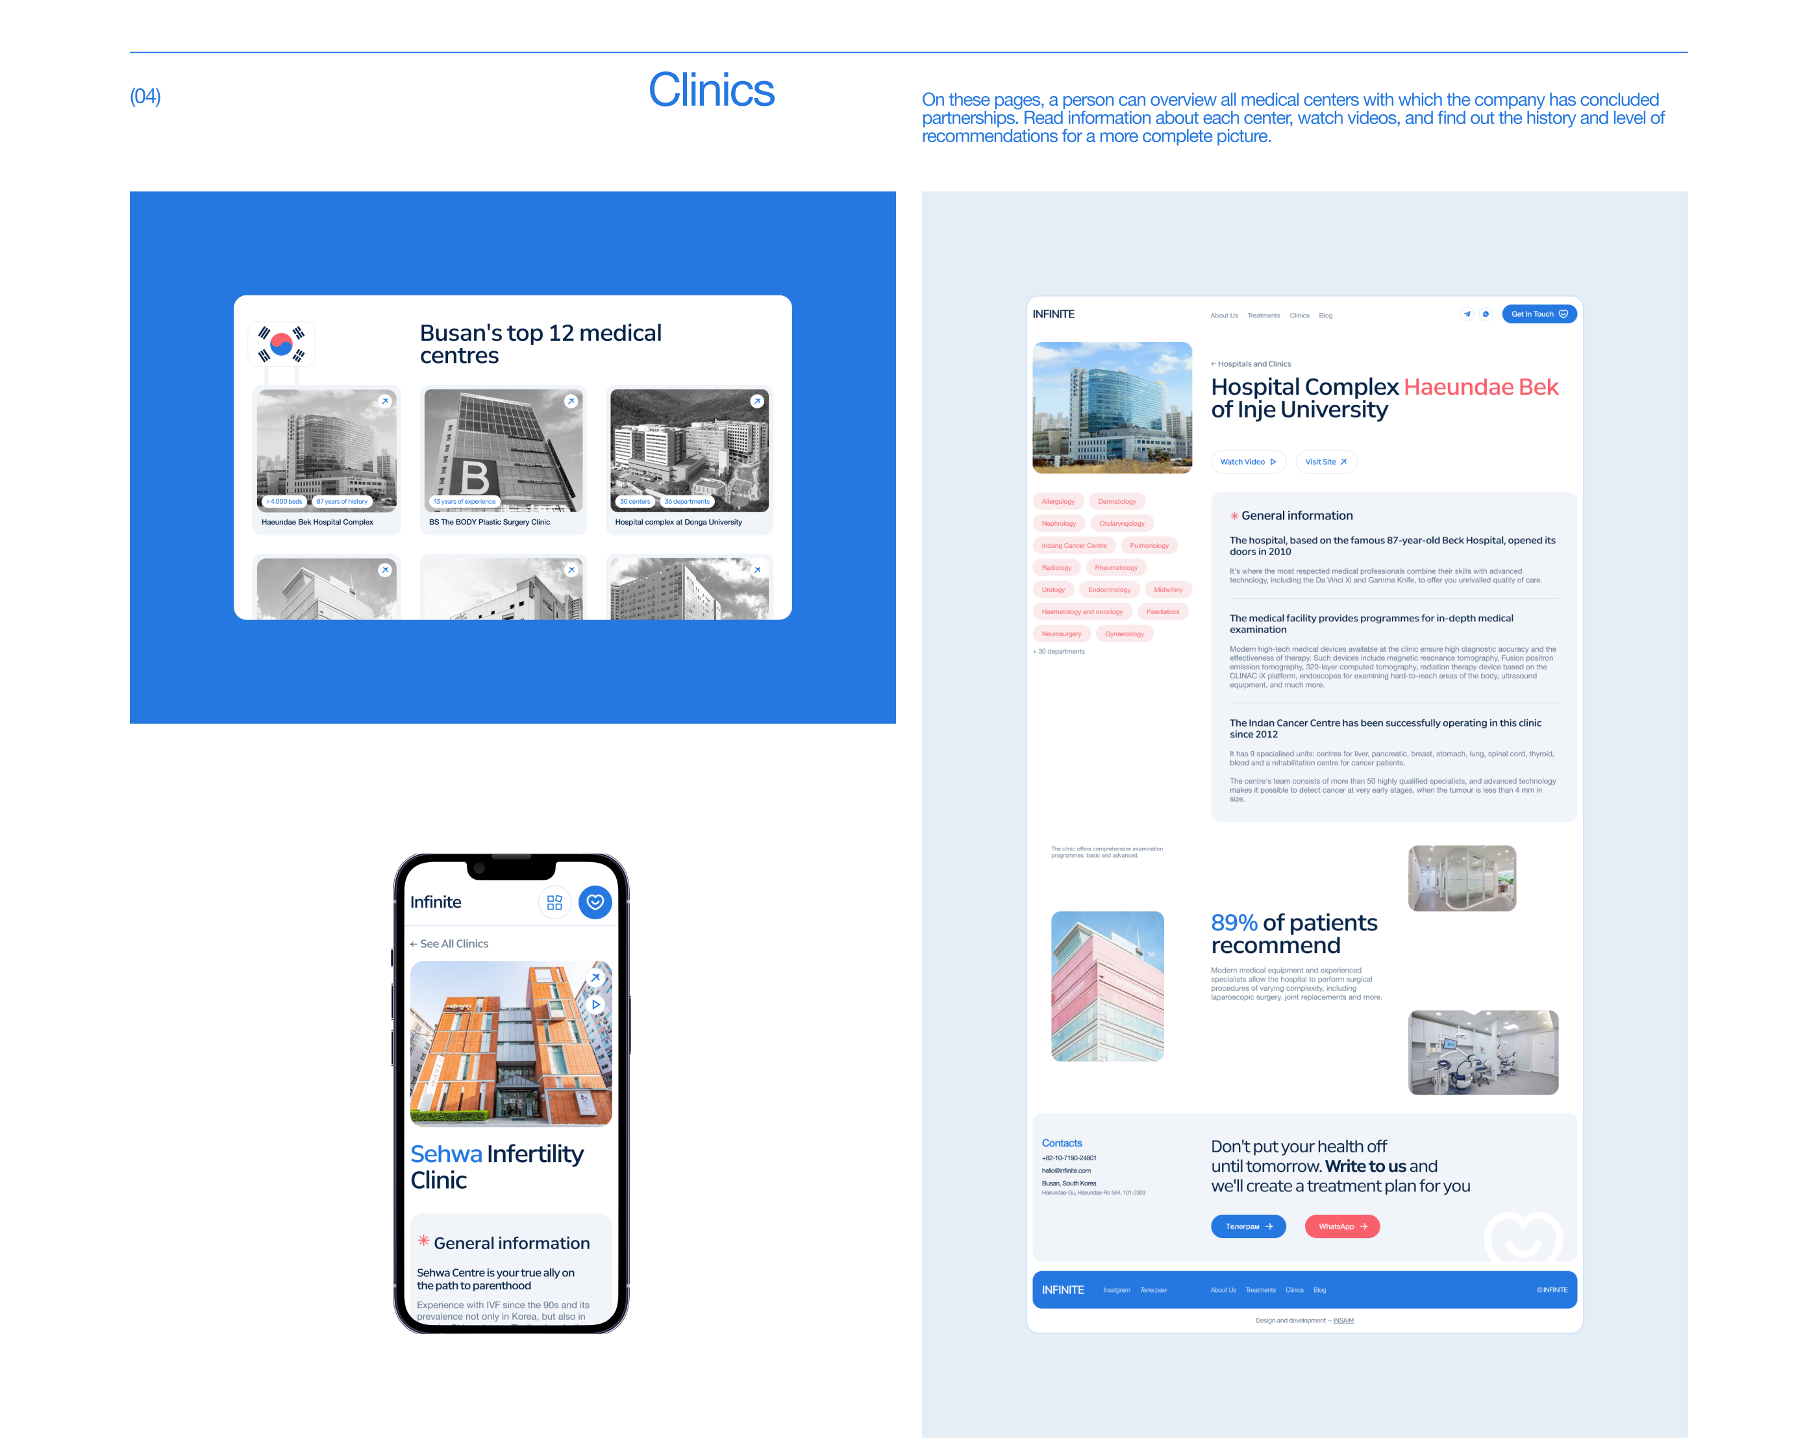The image size is (1818, 1438).
Task: Click the Telegram icon in the header
Action: coord(1466,314)
